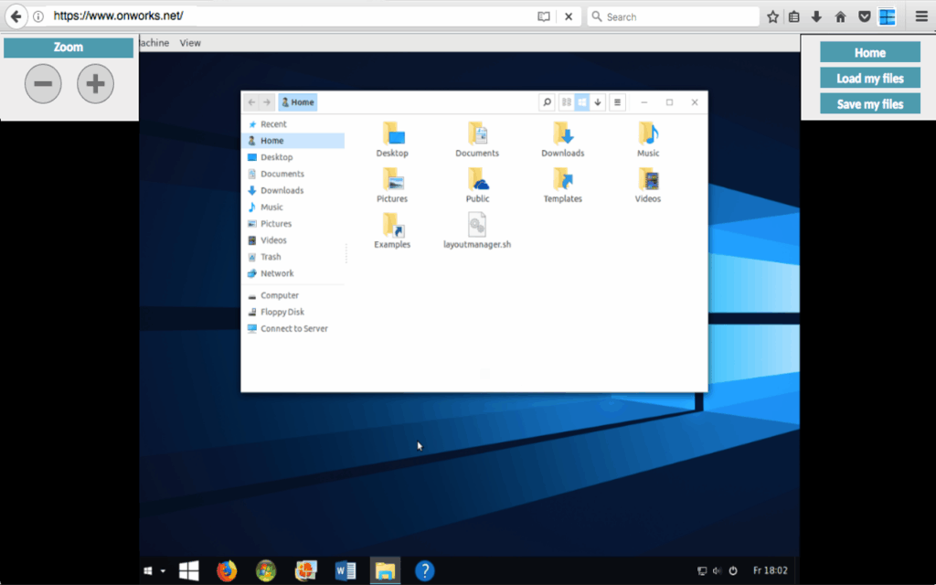Open Word from the taskbar
Image resolution: width=936 pixels, height=585 pixels.
pos(345,570)
